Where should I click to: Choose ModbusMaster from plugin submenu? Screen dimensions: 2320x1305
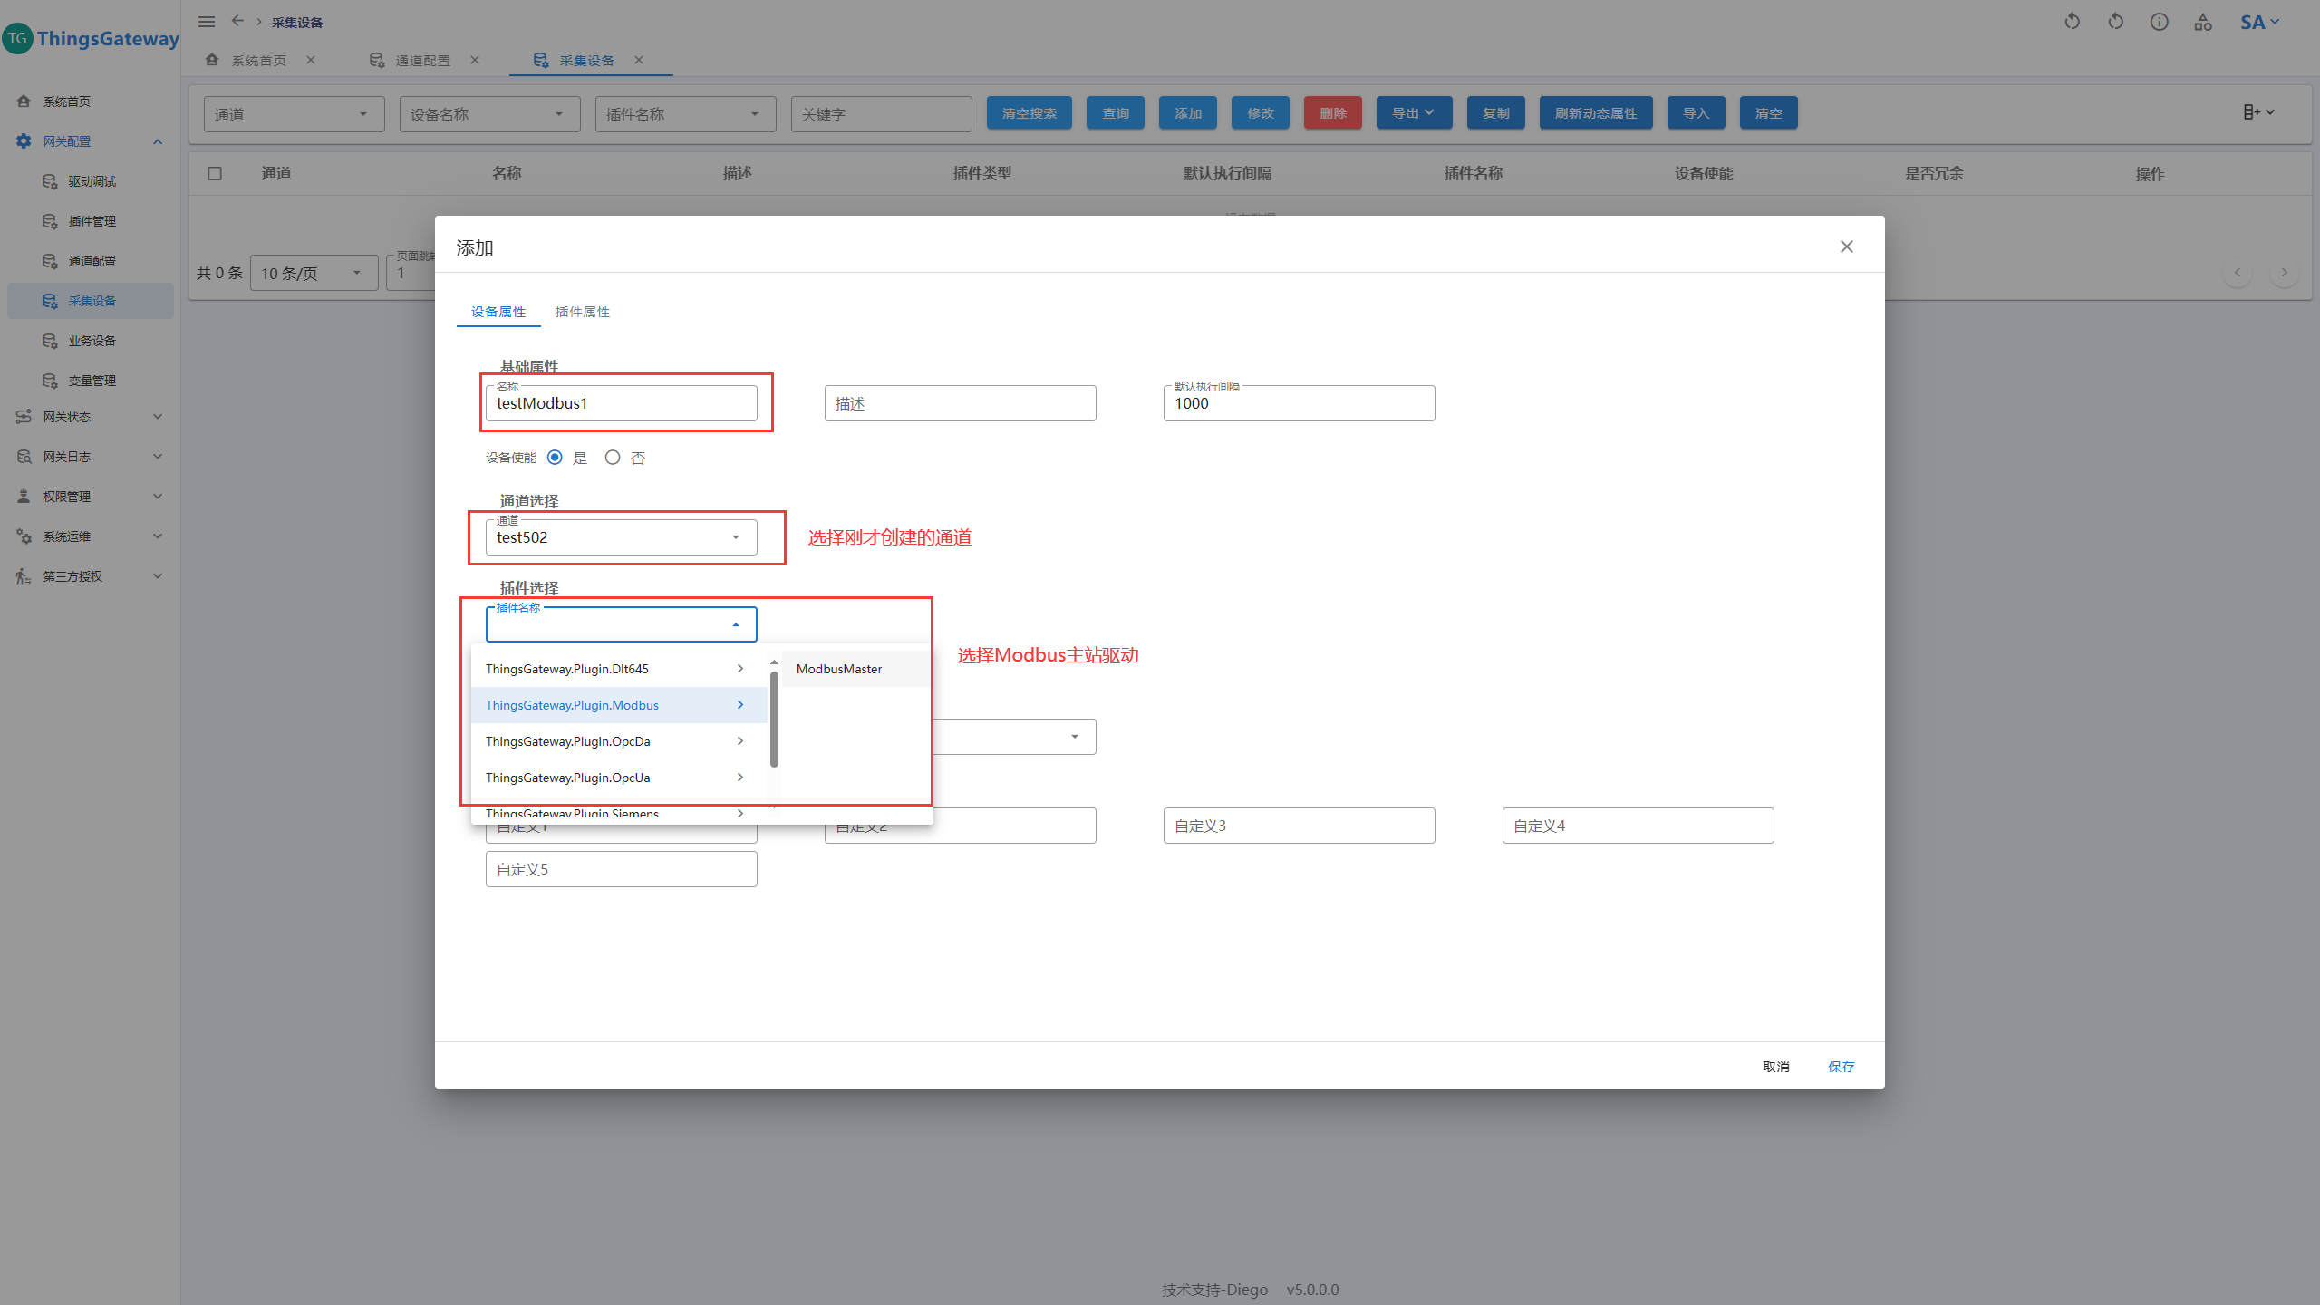click(839, 669)
